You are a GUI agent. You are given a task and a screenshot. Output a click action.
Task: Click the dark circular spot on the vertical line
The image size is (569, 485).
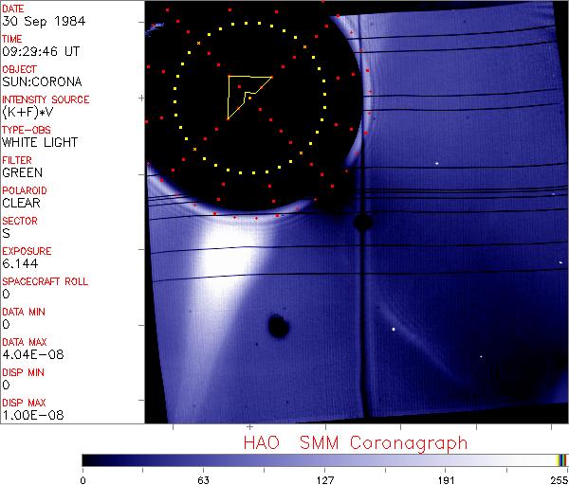point(361,223)
